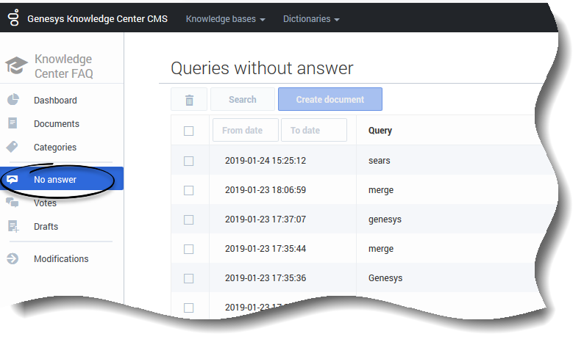Select the No answer sidebar item

pos(55,179)
